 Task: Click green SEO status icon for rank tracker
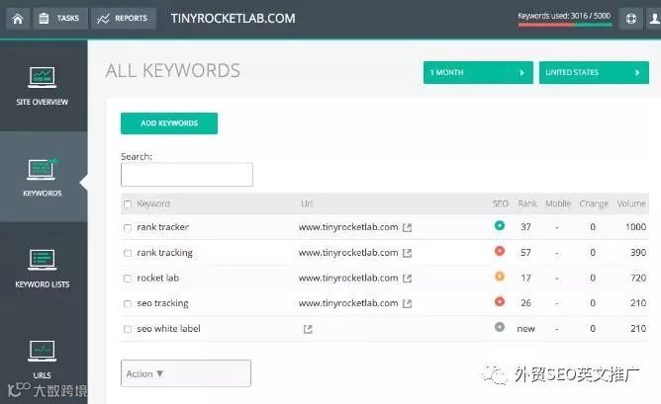[x=500, y=225]
